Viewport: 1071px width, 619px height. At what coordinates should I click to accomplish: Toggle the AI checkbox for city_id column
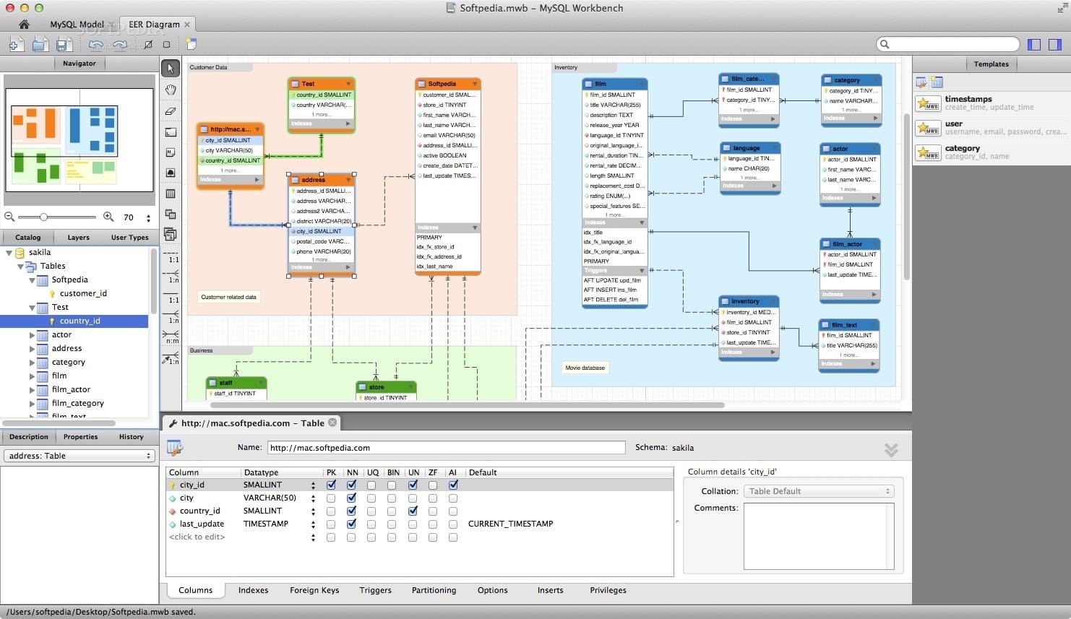[x=453, y=485]
